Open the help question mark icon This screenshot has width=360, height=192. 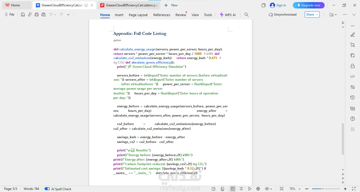tap(353, 119)
